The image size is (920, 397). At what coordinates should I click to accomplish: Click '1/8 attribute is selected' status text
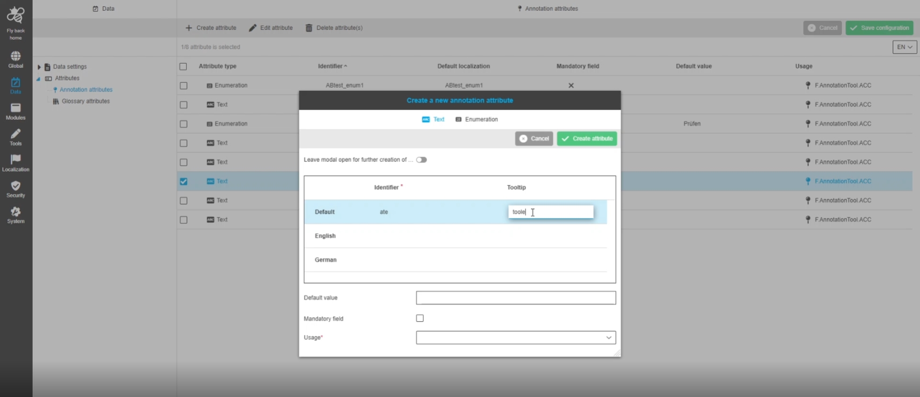coord(210,47)
